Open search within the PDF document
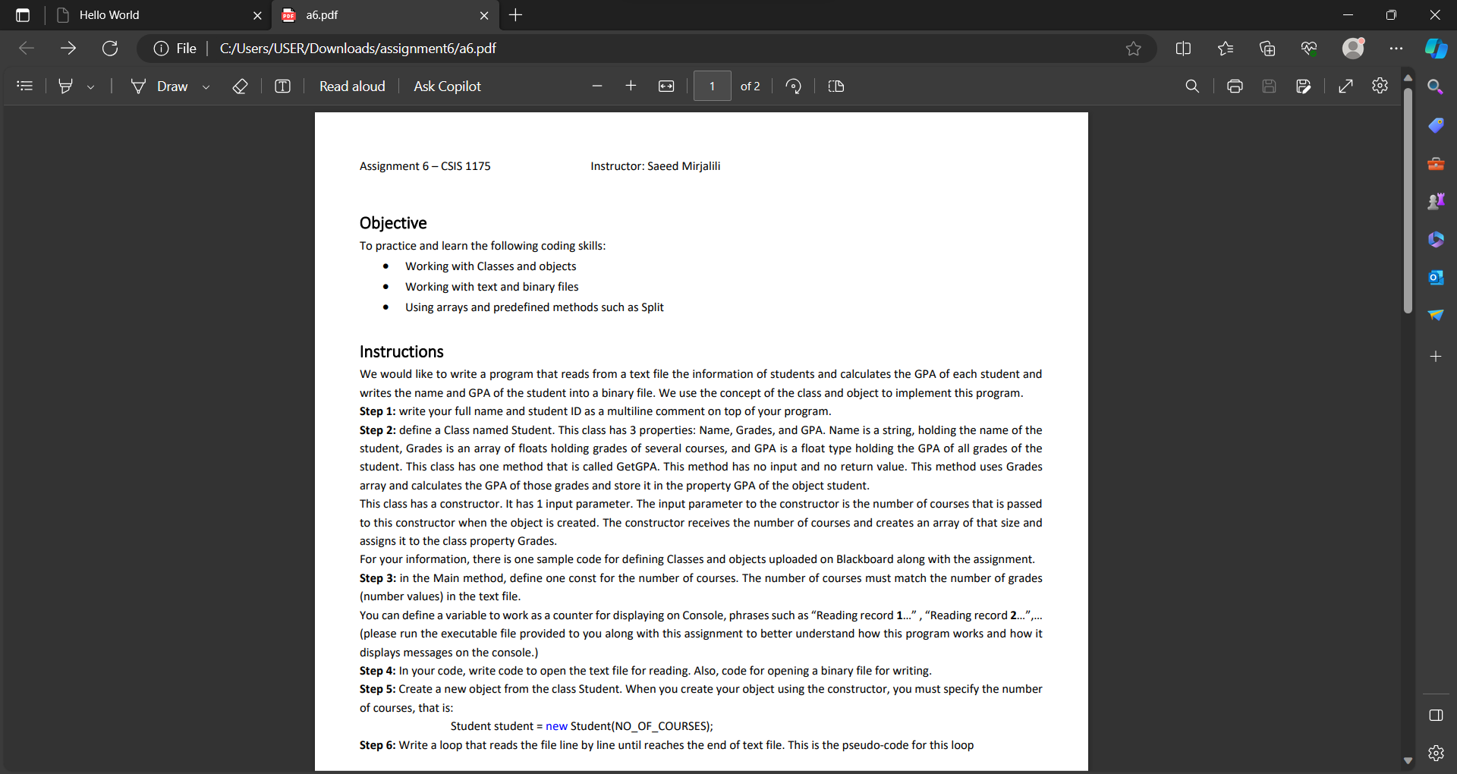The height and width of the screenshot is (774, 1457). pyautogui.click(x=1192, y=86)
